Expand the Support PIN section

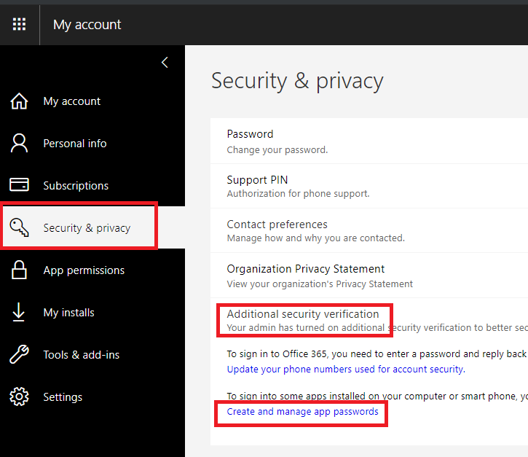[x=369, y=187]
